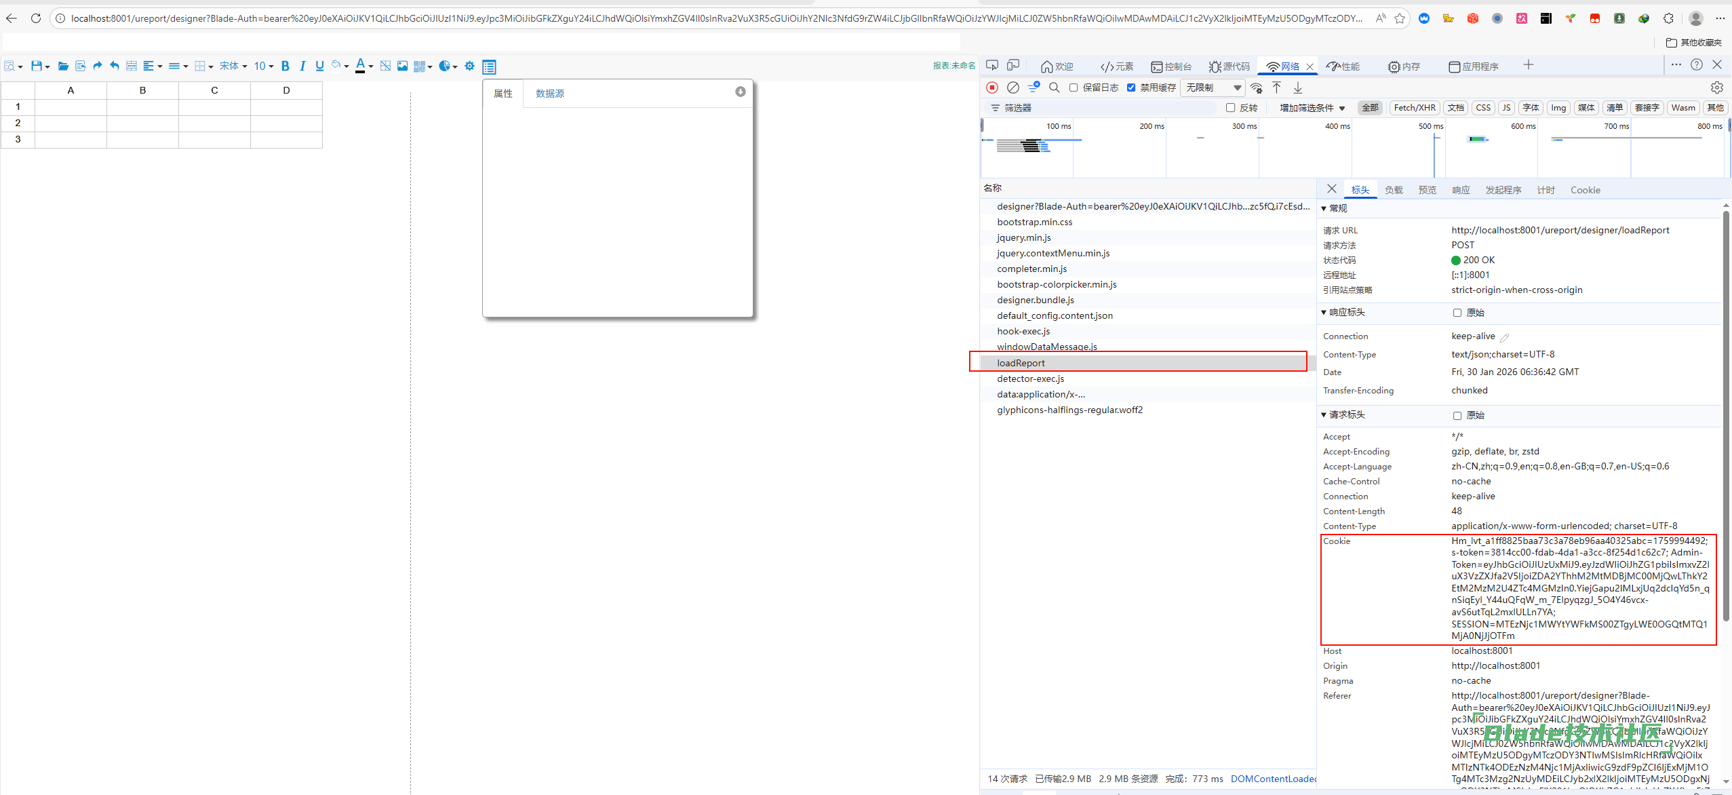Collapse the 响应标头 section
The height and width of the screenshot is (795, 1732).
tap(1346, 312)
